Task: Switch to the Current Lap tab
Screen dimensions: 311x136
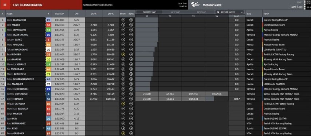Action: (x=149, y=12)
